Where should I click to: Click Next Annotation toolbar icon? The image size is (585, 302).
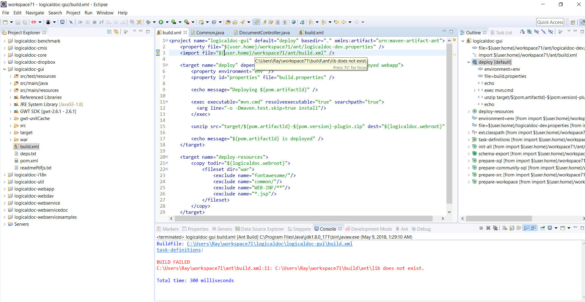[x=311, y=22]
